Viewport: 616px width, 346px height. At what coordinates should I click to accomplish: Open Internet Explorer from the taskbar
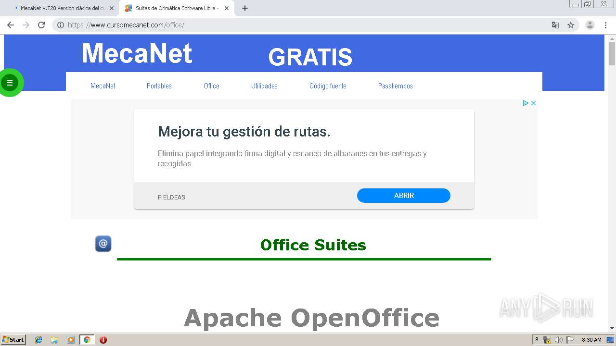pyautogui.click(x=38, y=340)
